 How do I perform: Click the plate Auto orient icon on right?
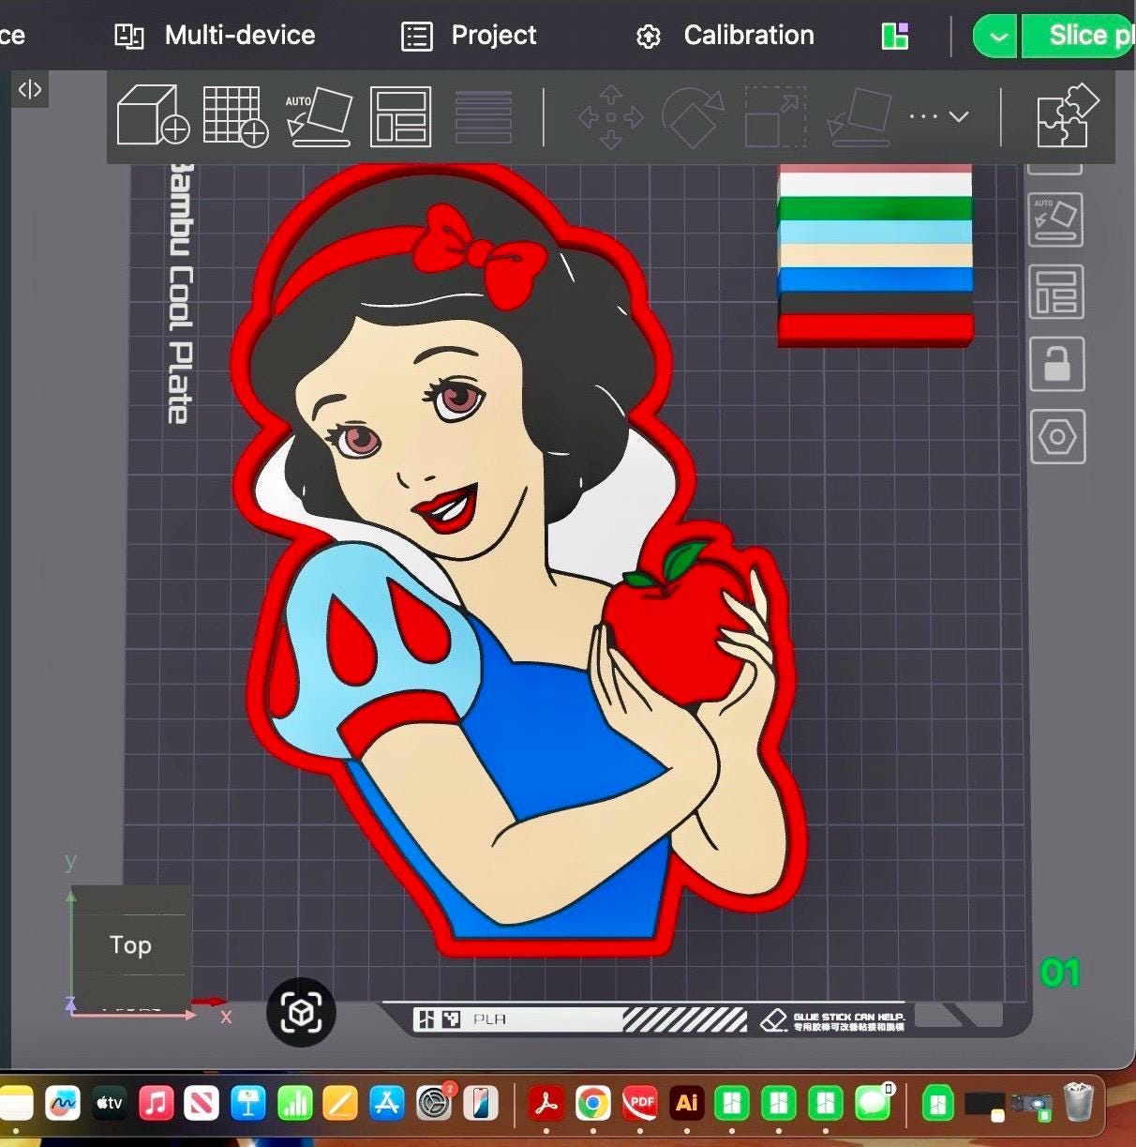click(1055, 219)
